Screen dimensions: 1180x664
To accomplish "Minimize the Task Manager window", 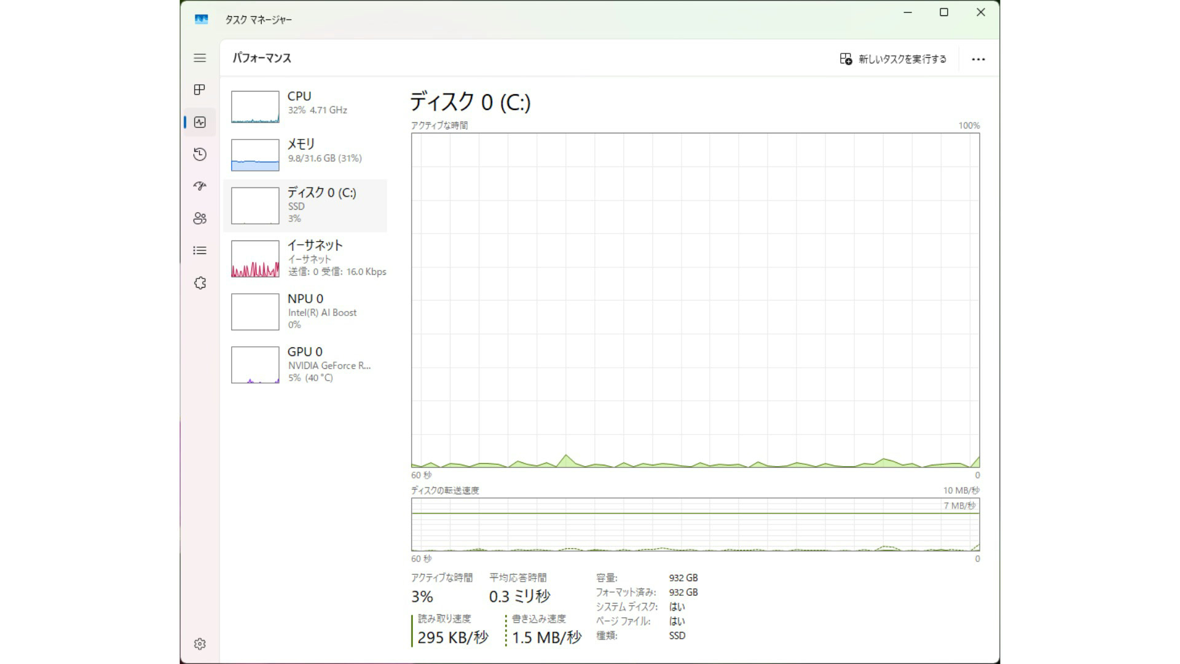I will [908, 12].
